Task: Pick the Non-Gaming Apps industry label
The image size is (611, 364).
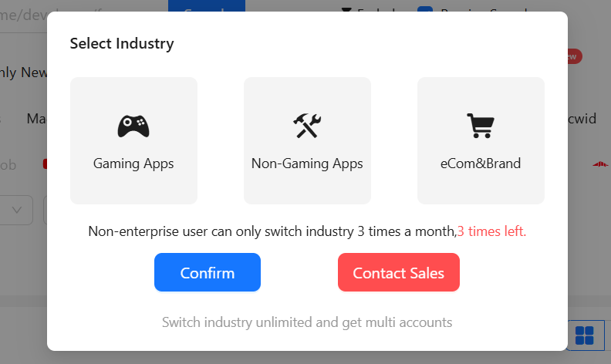Action: click(307, 163)
